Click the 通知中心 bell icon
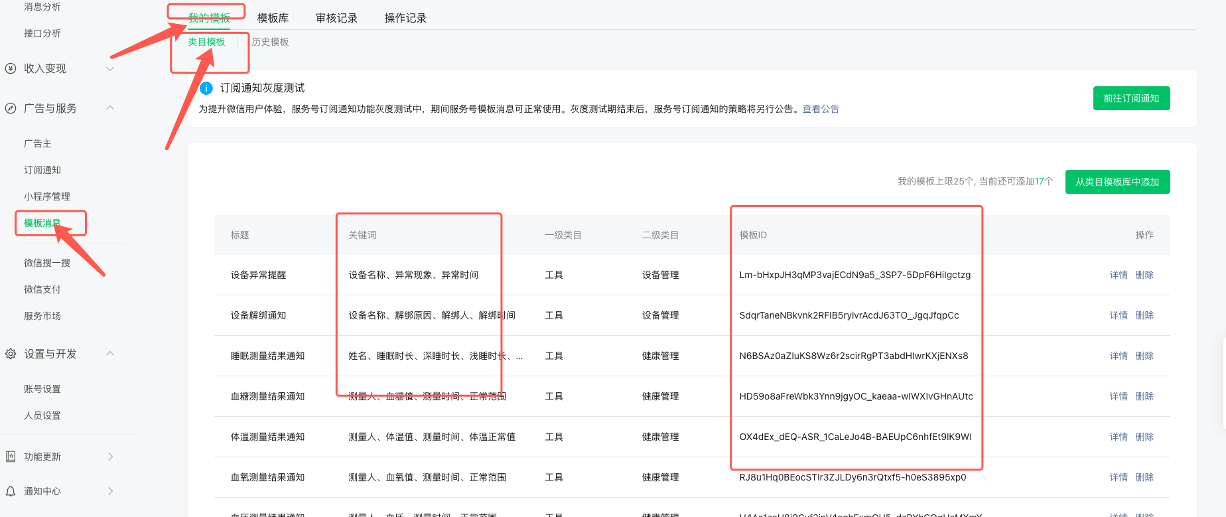Screen dimensions: 1226x517 click(11, 491)
